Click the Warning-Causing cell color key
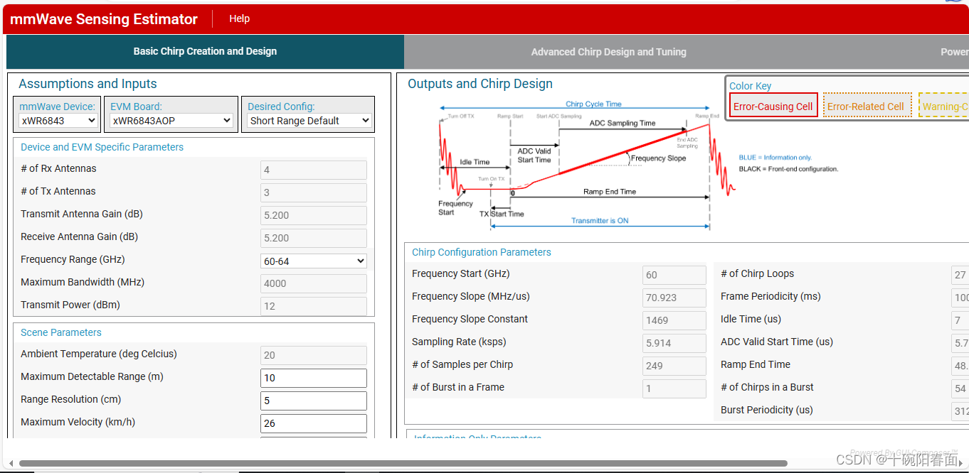969x473 pixels. point(943,107)
